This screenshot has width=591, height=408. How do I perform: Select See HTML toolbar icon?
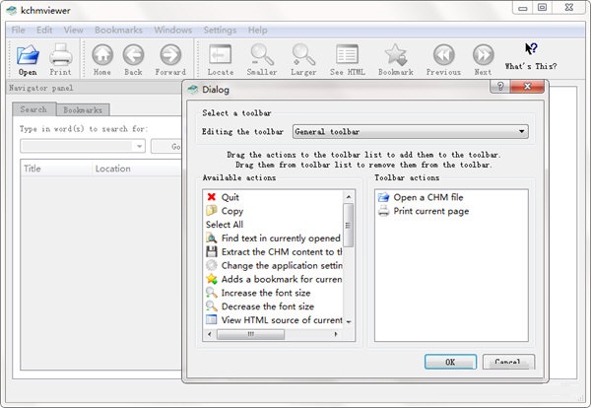coord(347,56)
